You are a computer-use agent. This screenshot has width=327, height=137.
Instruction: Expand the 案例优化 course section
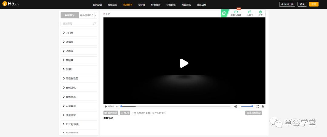click(79, 88)
